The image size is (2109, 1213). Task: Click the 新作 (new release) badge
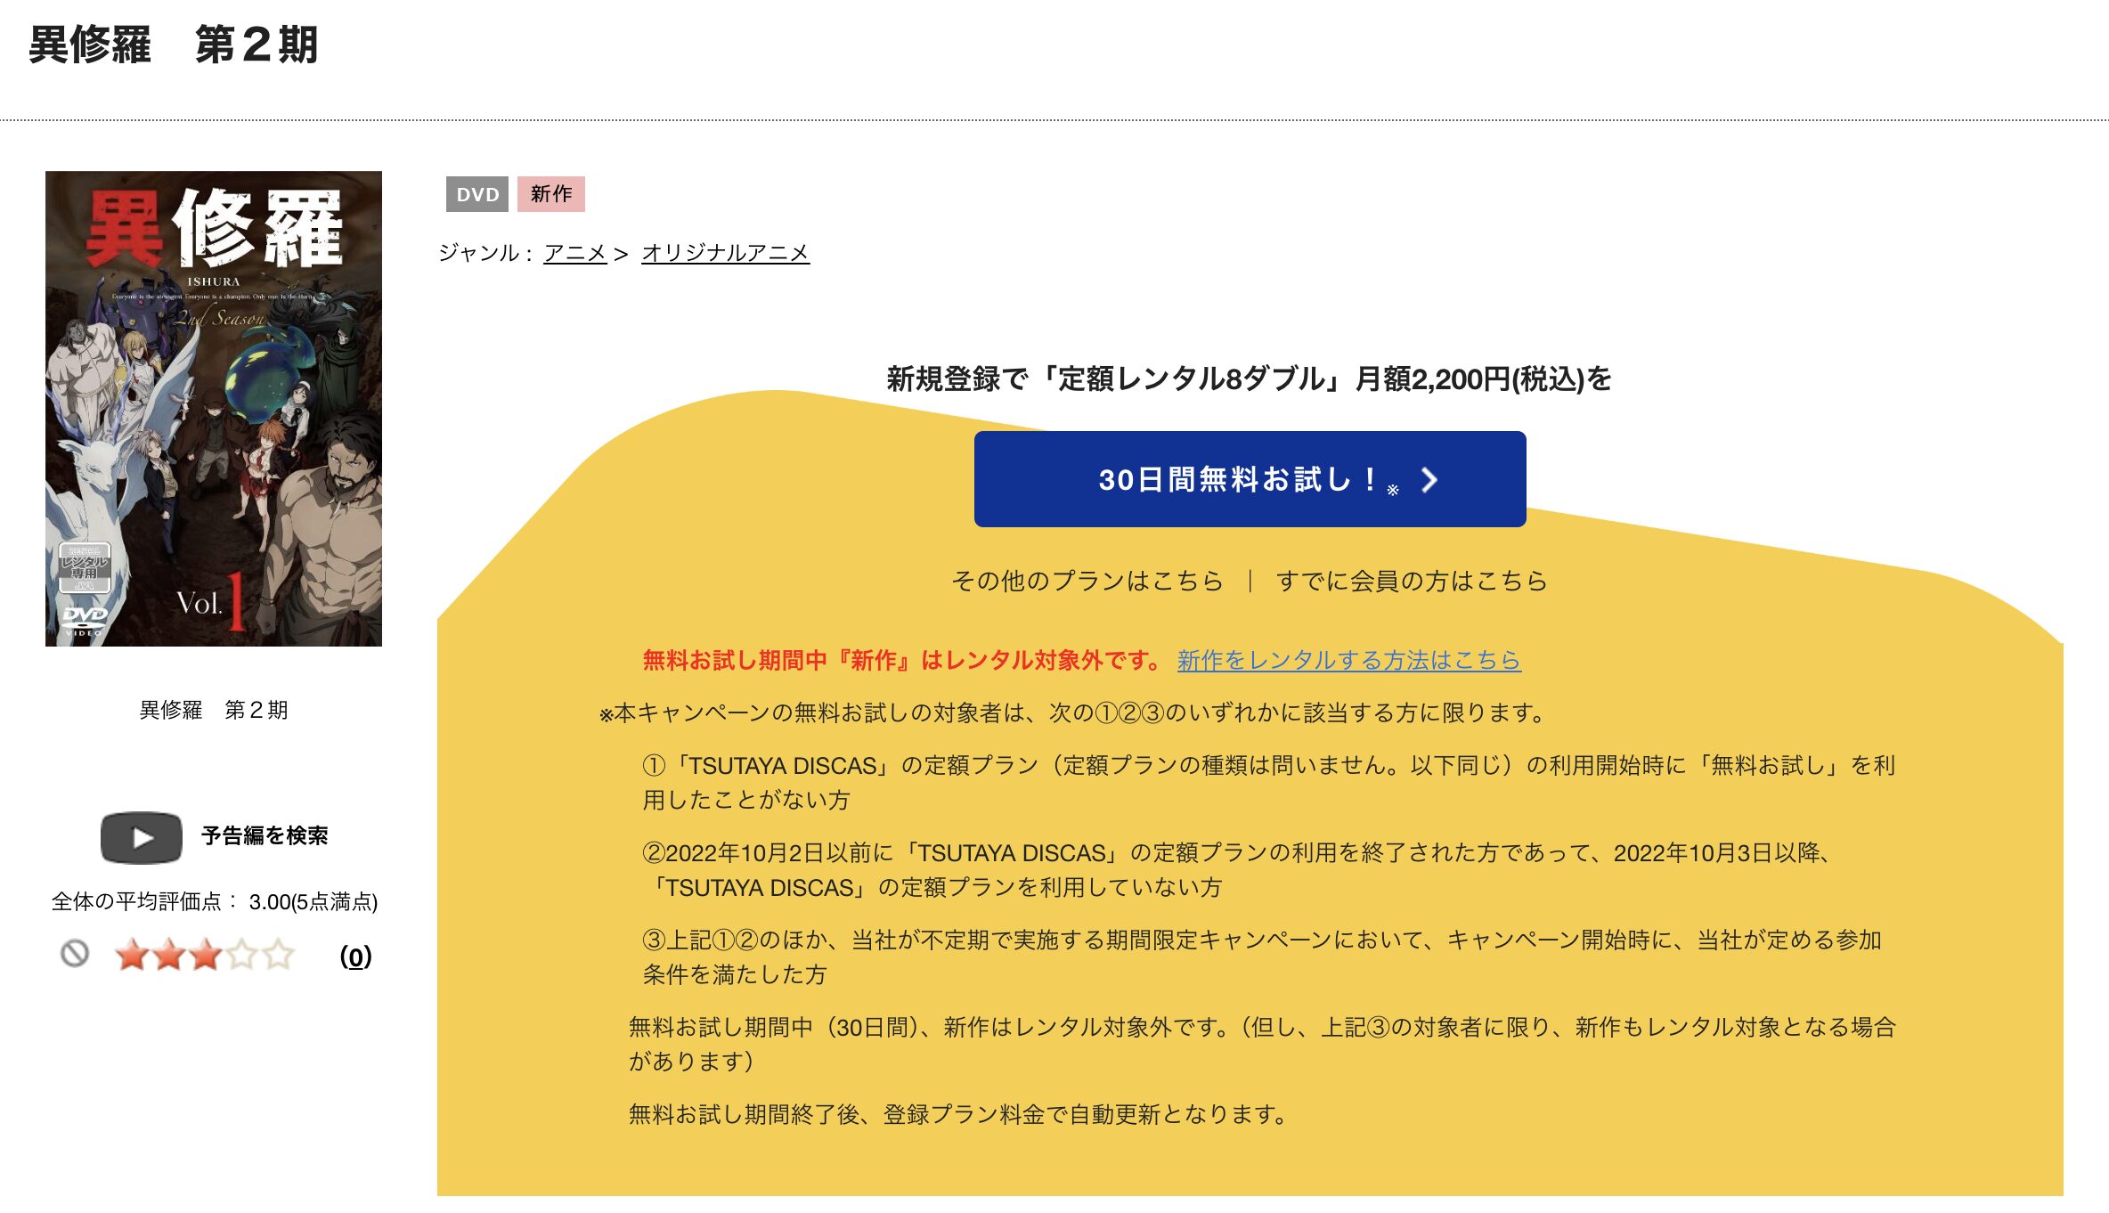click(551, 194)
